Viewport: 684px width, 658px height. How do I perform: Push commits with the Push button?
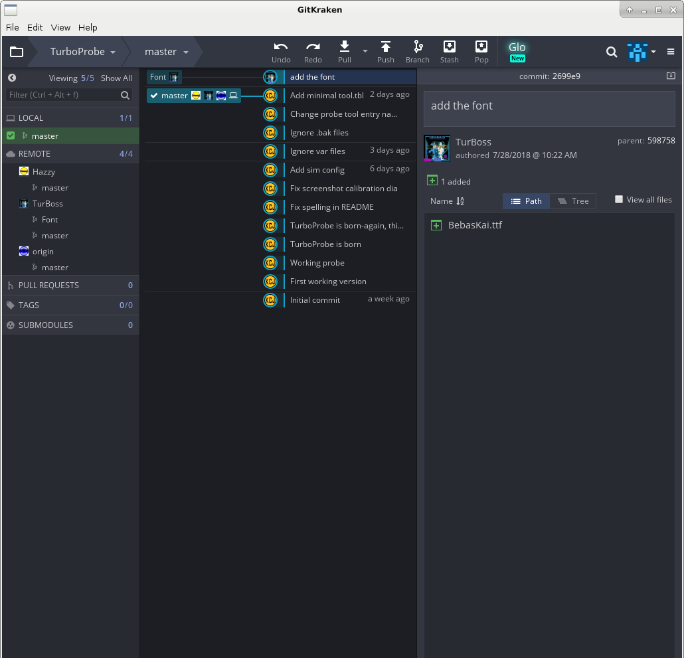point(386,52)
